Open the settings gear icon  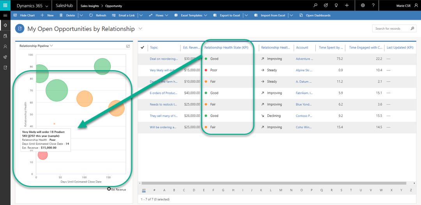click(x=363, y=5)
